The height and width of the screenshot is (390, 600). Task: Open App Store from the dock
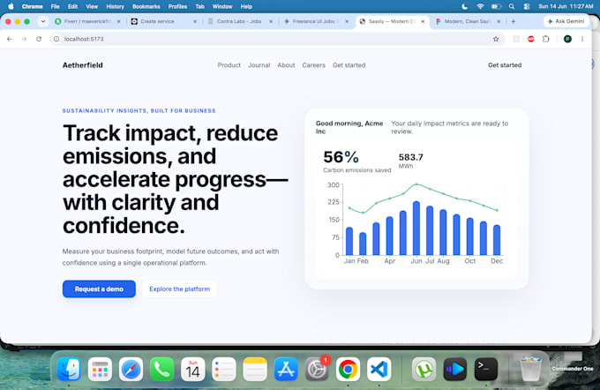[x=286, y=370]
